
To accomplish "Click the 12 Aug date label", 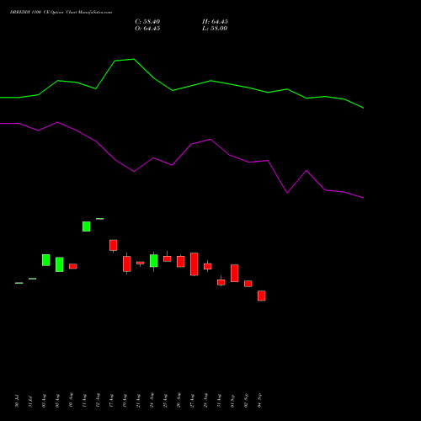I will coord(98,401).
